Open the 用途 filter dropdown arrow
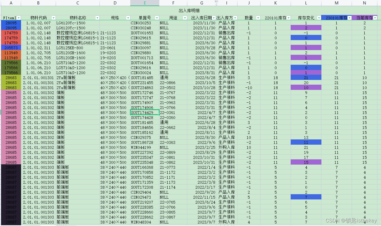Screen dimensions: 381x226 click(x=185, y=18)
